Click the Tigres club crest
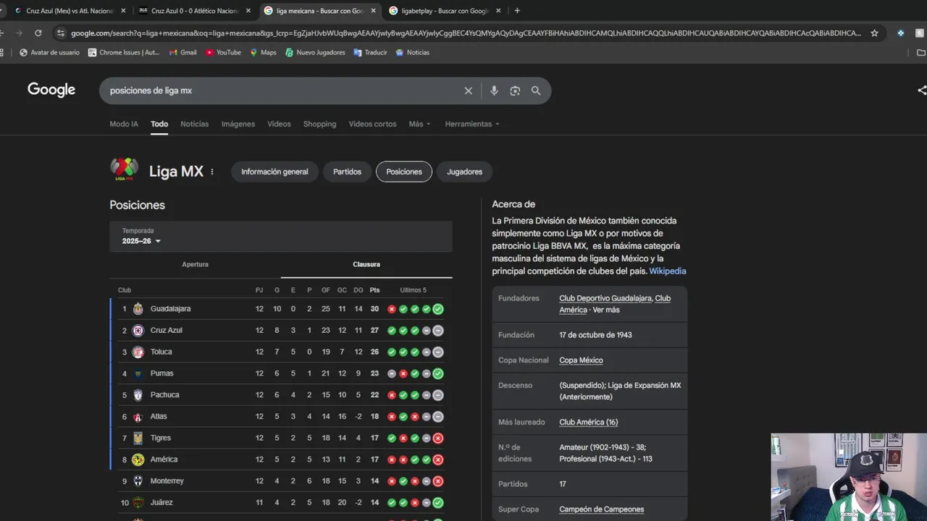The width and height of the screenshot is (927, 521). [138, 438]
